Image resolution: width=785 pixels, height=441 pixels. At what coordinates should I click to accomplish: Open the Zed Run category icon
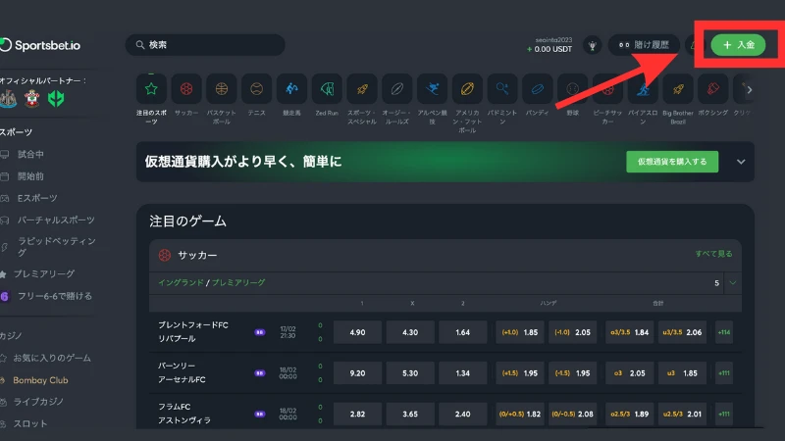(x=327, y=89)
